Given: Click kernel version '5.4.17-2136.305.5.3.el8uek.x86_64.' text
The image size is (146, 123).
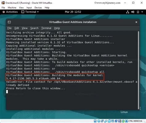Looking at the screenshot, I should point(34,78).
